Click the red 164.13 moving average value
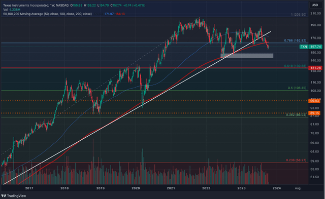The width and height of the screenshot is (325, 199). coord(120,14)
